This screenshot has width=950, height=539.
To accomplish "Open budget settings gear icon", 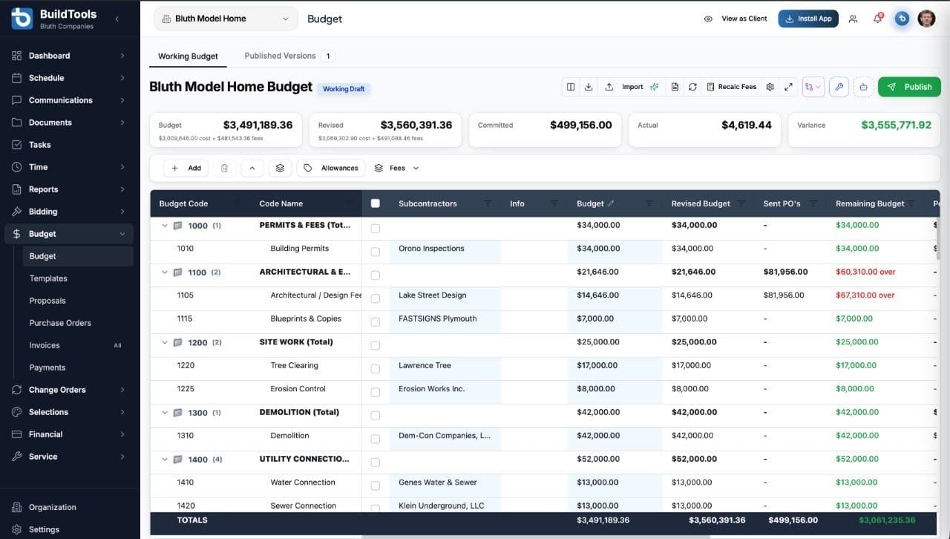I will (x=770, y=87).
